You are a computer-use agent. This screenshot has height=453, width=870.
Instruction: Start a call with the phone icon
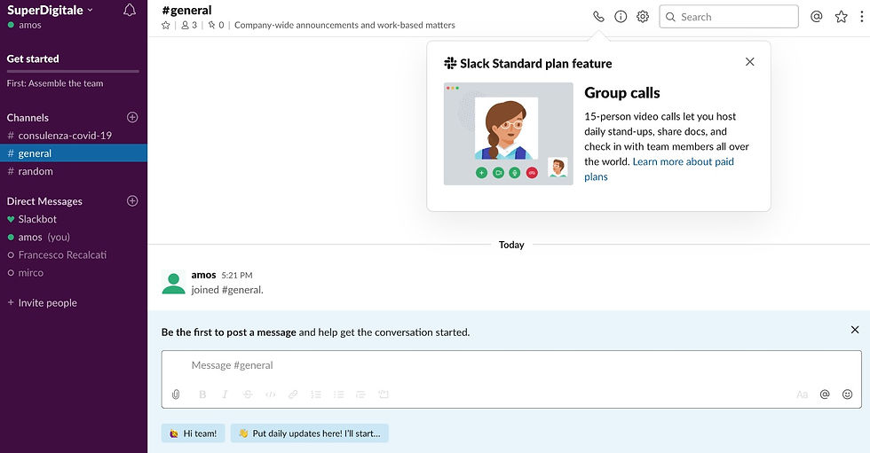click(598, 17)
